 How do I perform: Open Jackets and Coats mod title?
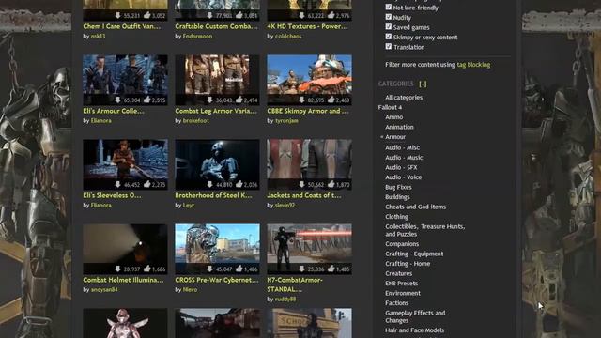tap(304, 195)
